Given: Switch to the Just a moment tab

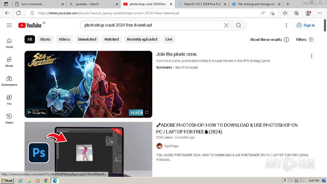Looking at the screenshot, I should click(x=39, y=4).
